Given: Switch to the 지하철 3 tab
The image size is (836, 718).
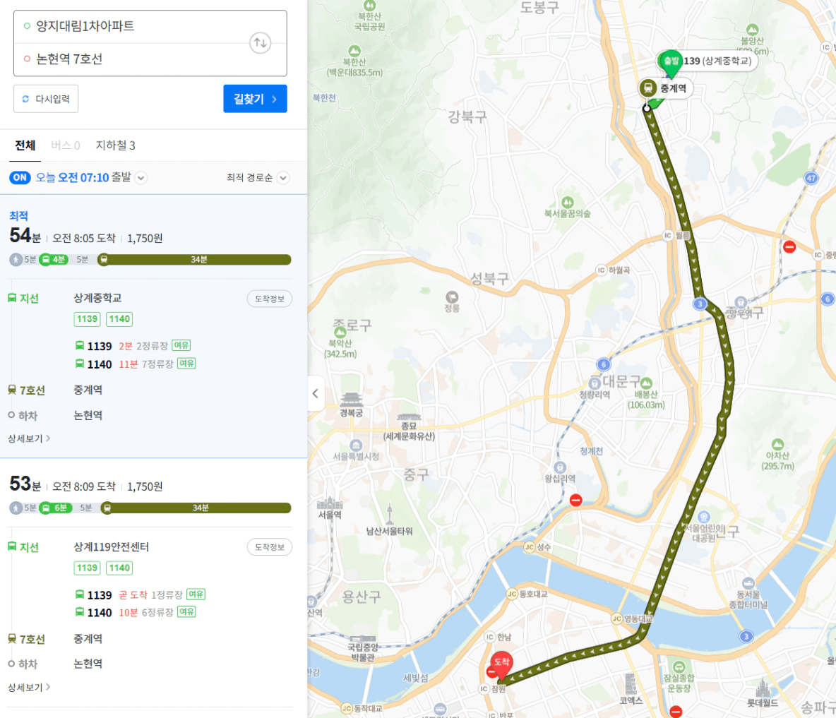Looking at the screenshot, I should [115, 145].
